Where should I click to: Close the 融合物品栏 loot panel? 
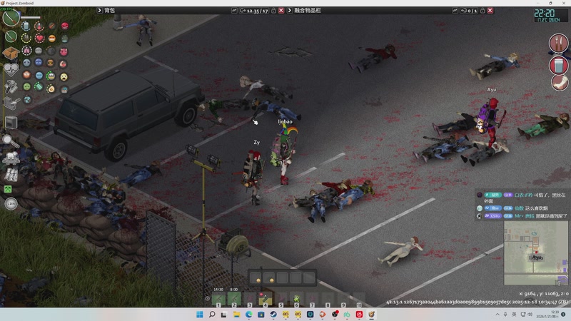pos(490,11)
